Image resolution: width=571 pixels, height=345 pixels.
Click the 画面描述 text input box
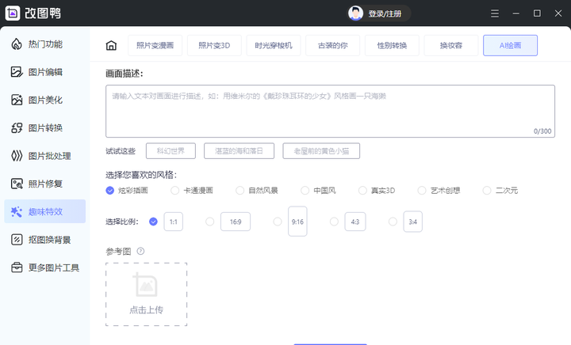(330, 111)
